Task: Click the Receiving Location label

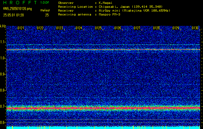Action: 76,7
